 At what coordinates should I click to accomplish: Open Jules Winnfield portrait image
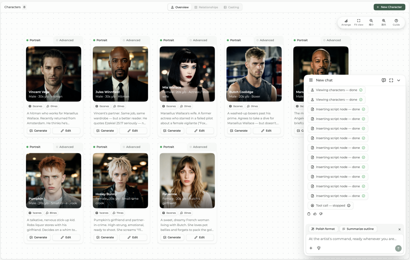(120, 74)
